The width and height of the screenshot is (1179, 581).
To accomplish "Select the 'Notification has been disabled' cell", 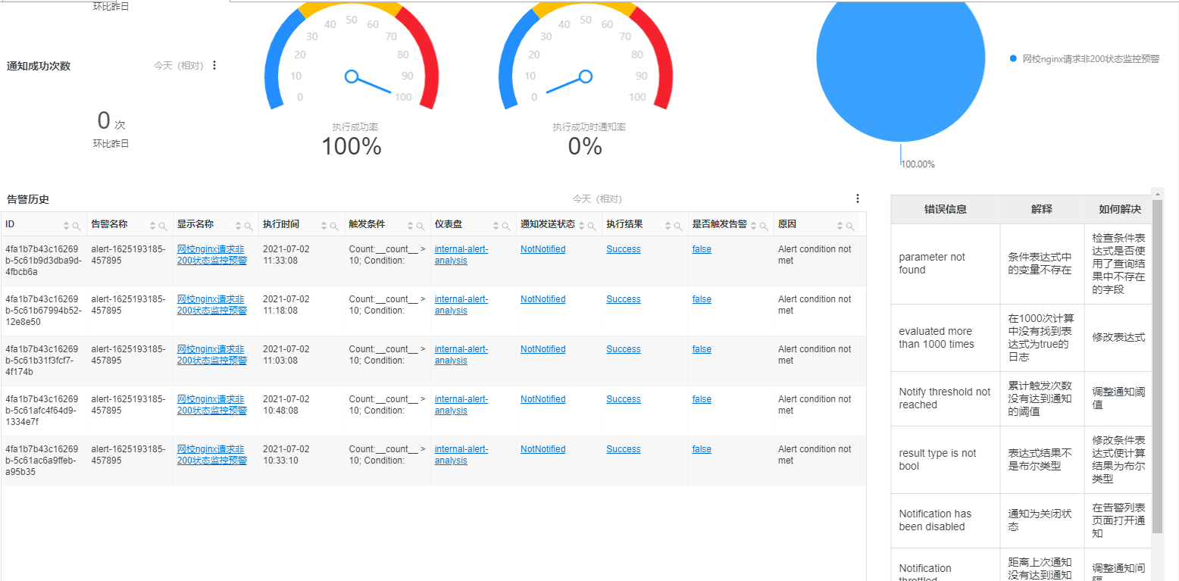I will 945,520.
